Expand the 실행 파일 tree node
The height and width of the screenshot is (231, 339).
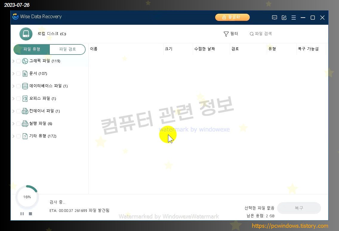coord(13,124)
